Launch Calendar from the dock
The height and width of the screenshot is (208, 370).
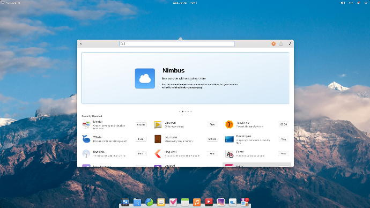point(185,202)
